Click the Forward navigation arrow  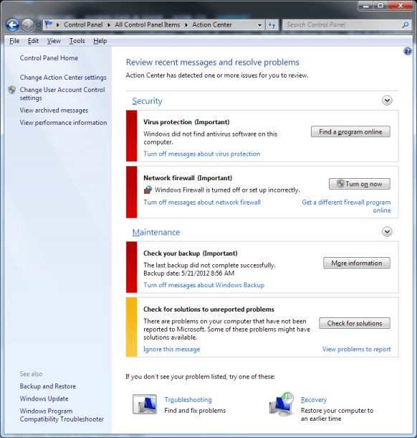[27, 25]
